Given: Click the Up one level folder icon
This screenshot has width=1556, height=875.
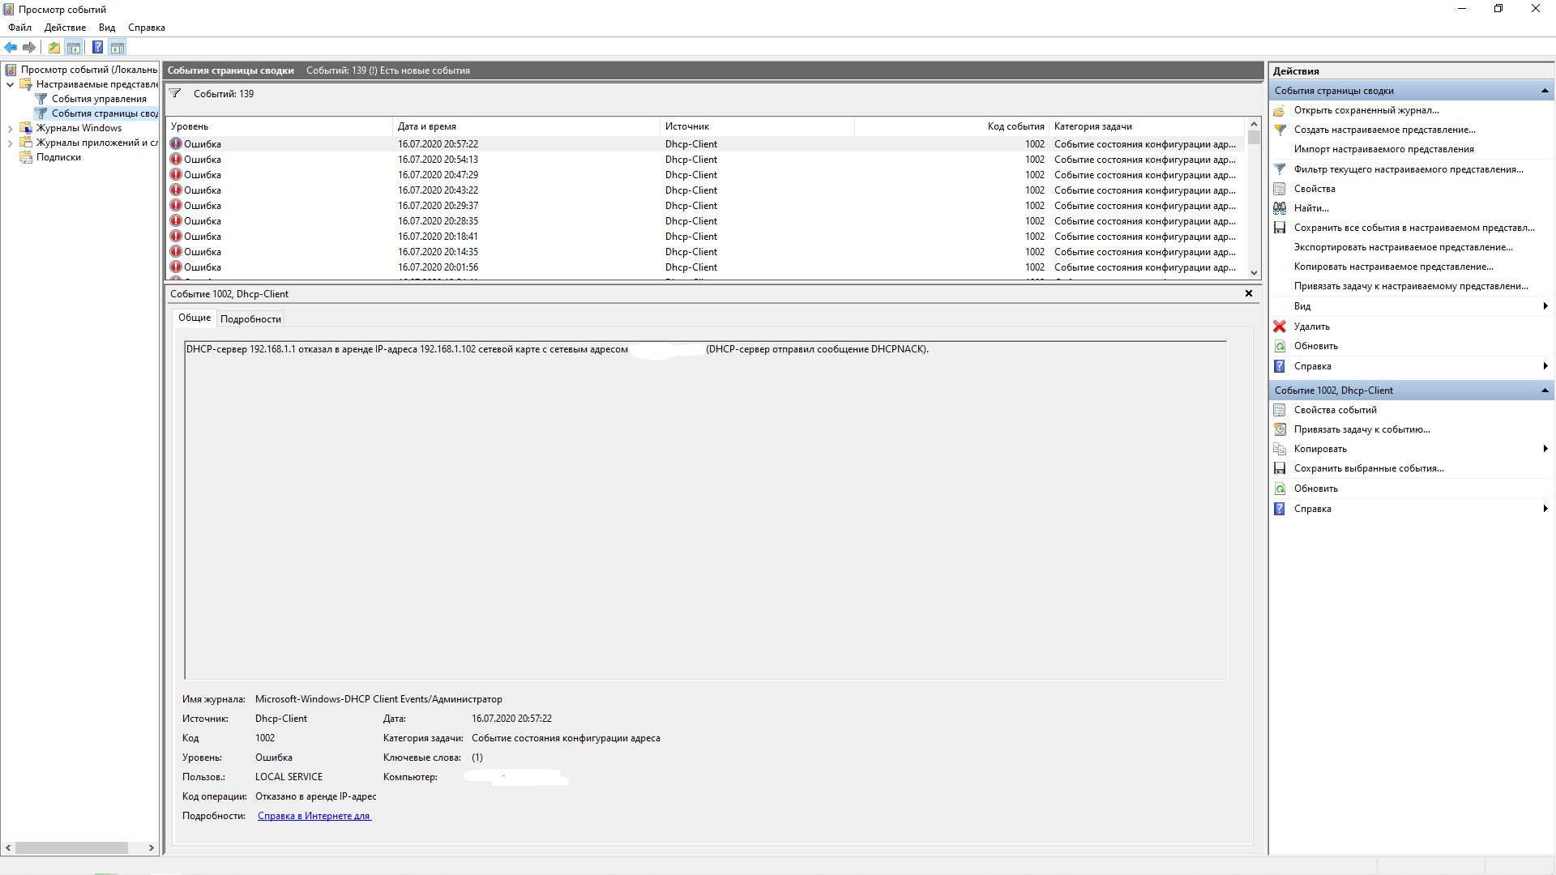Looking at the screenshot, I should (53, 47).
